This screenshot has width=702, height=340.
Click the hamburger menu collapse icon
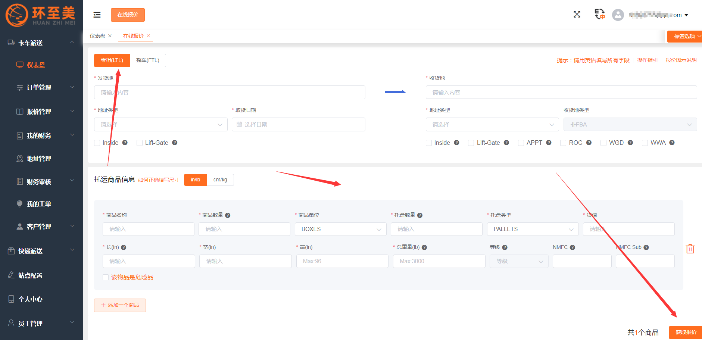coord(97,15)
